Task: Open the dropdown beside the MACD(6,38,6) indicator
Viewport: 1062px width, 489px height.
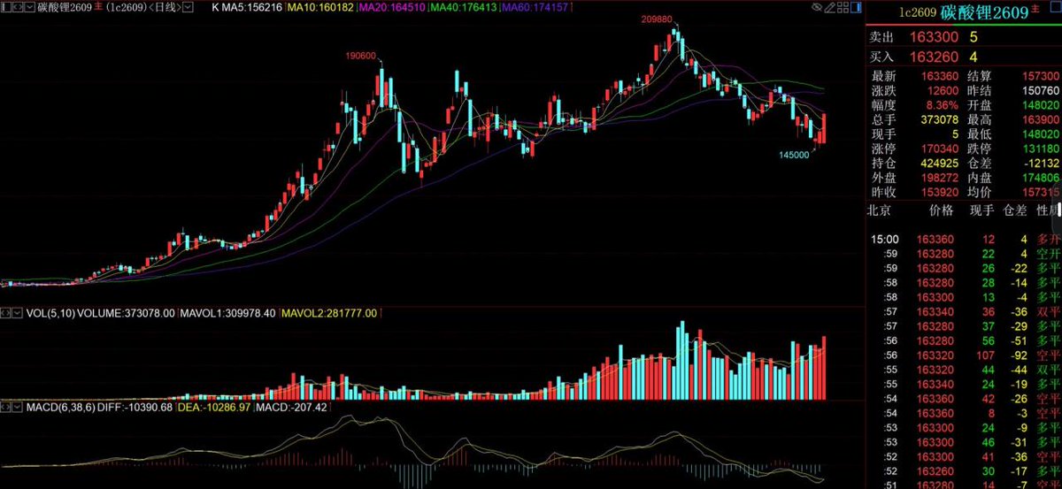Action: point(18,407)
